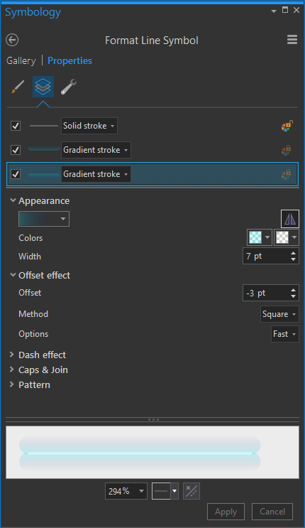This screenshot has width=305, height=528.
Task: Select the Layers tab icon
Action: (x=43, y=87)
